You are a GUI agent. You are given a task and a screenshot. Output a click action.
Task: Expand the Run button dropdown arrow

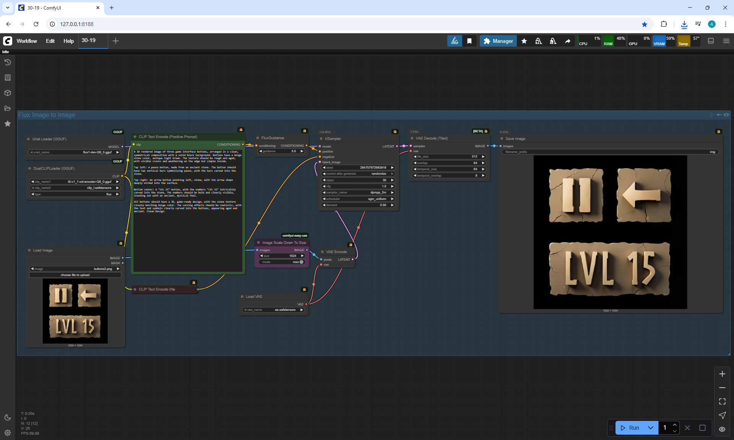pos(650,428)
